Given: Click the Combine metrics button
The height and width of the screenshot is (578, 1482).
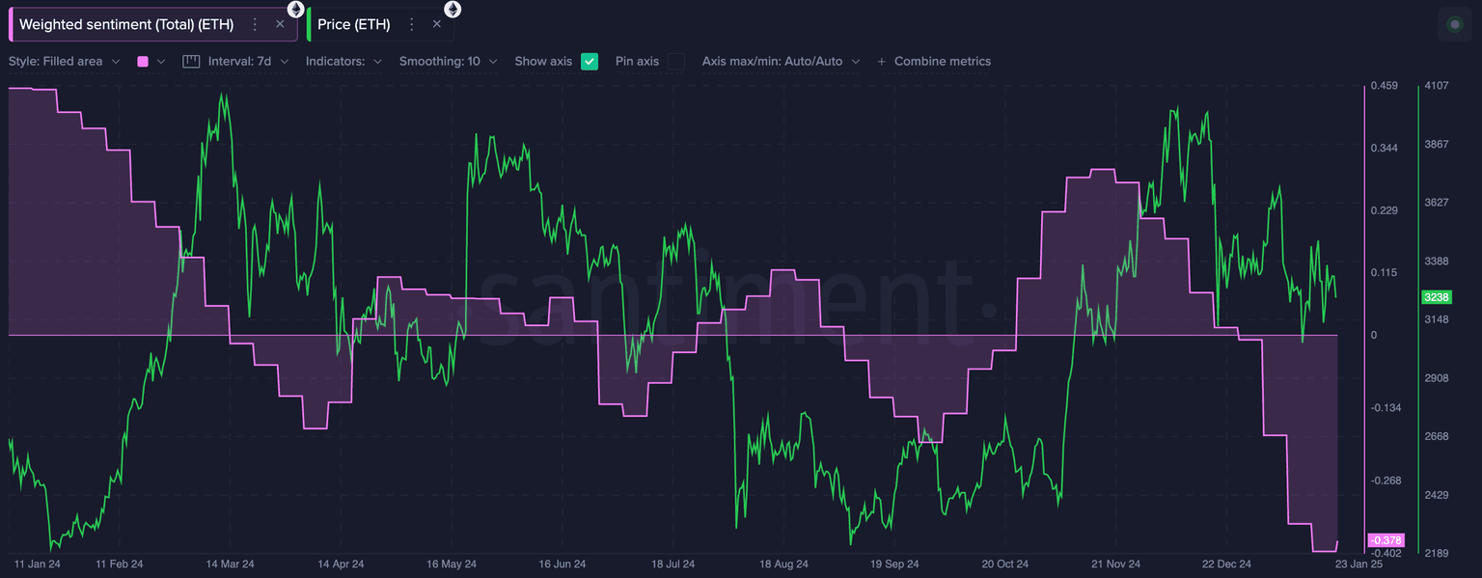Looking at the screenshot, I should tap(933, 61).
